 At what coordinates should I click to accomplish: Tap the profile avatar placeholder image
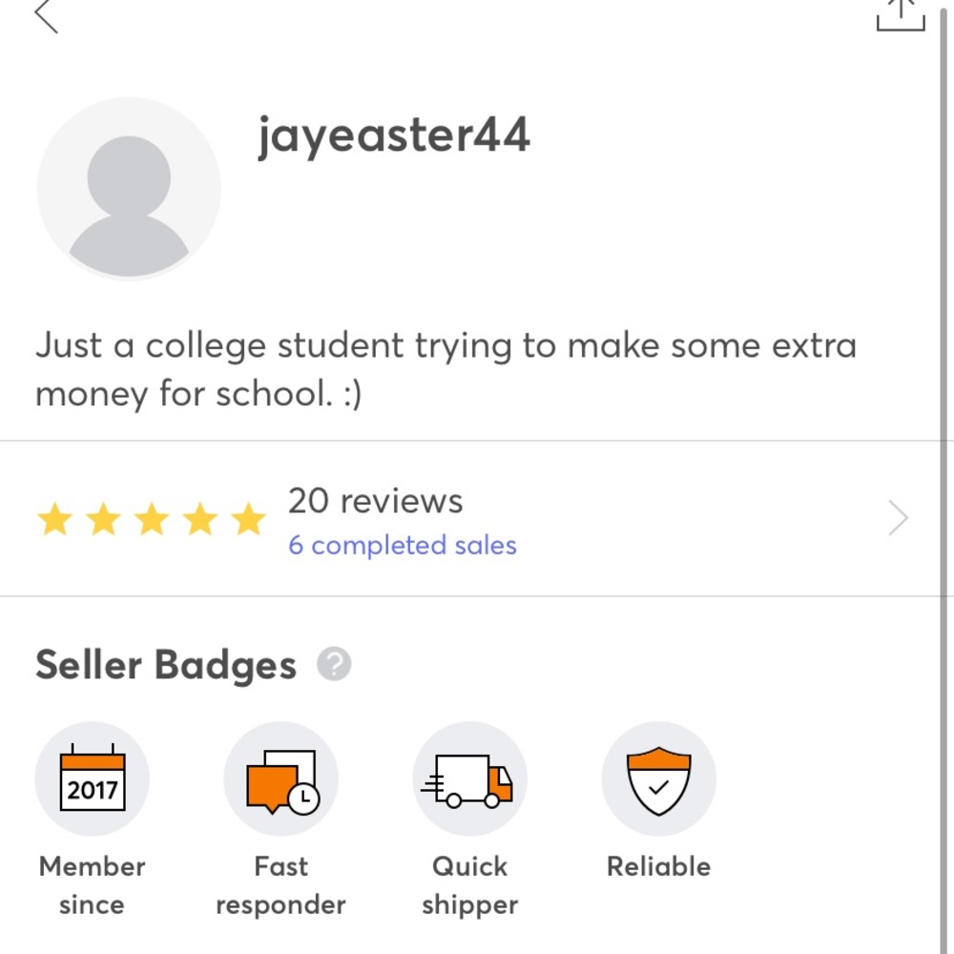pos(128,189)
